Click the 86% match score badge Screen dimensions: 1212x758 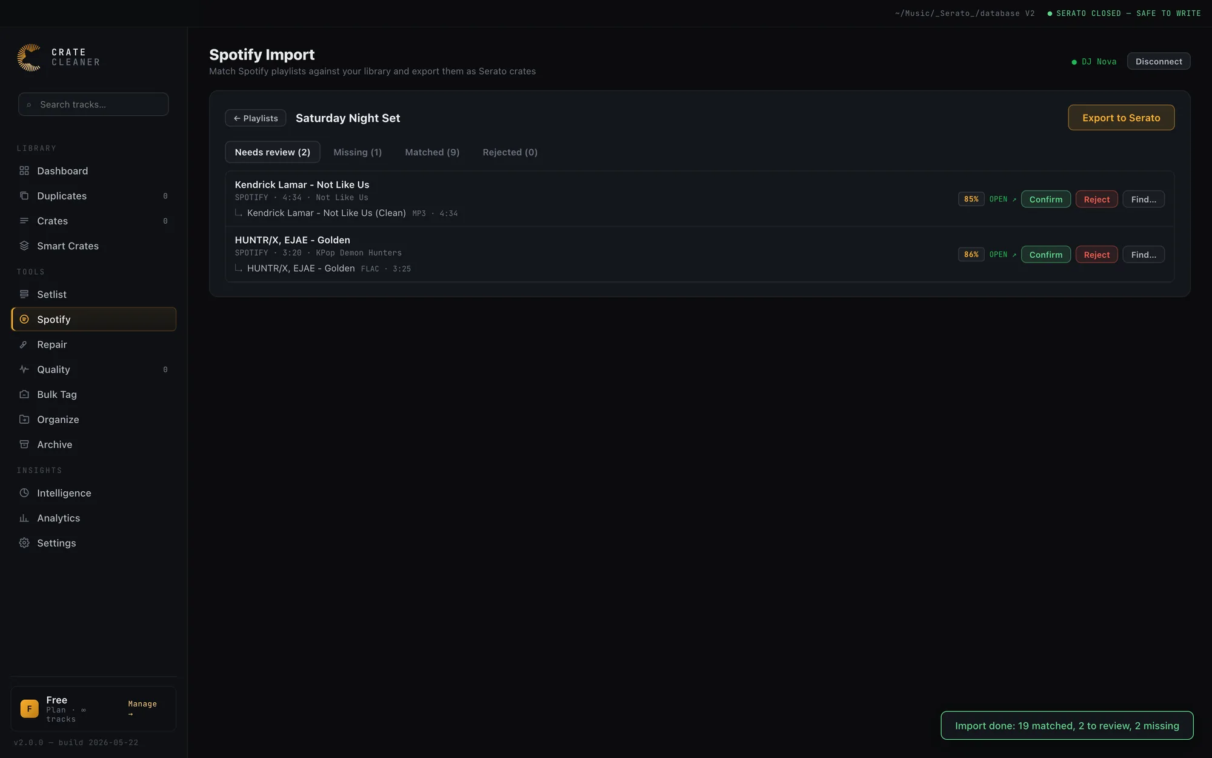tap(971, 255)
